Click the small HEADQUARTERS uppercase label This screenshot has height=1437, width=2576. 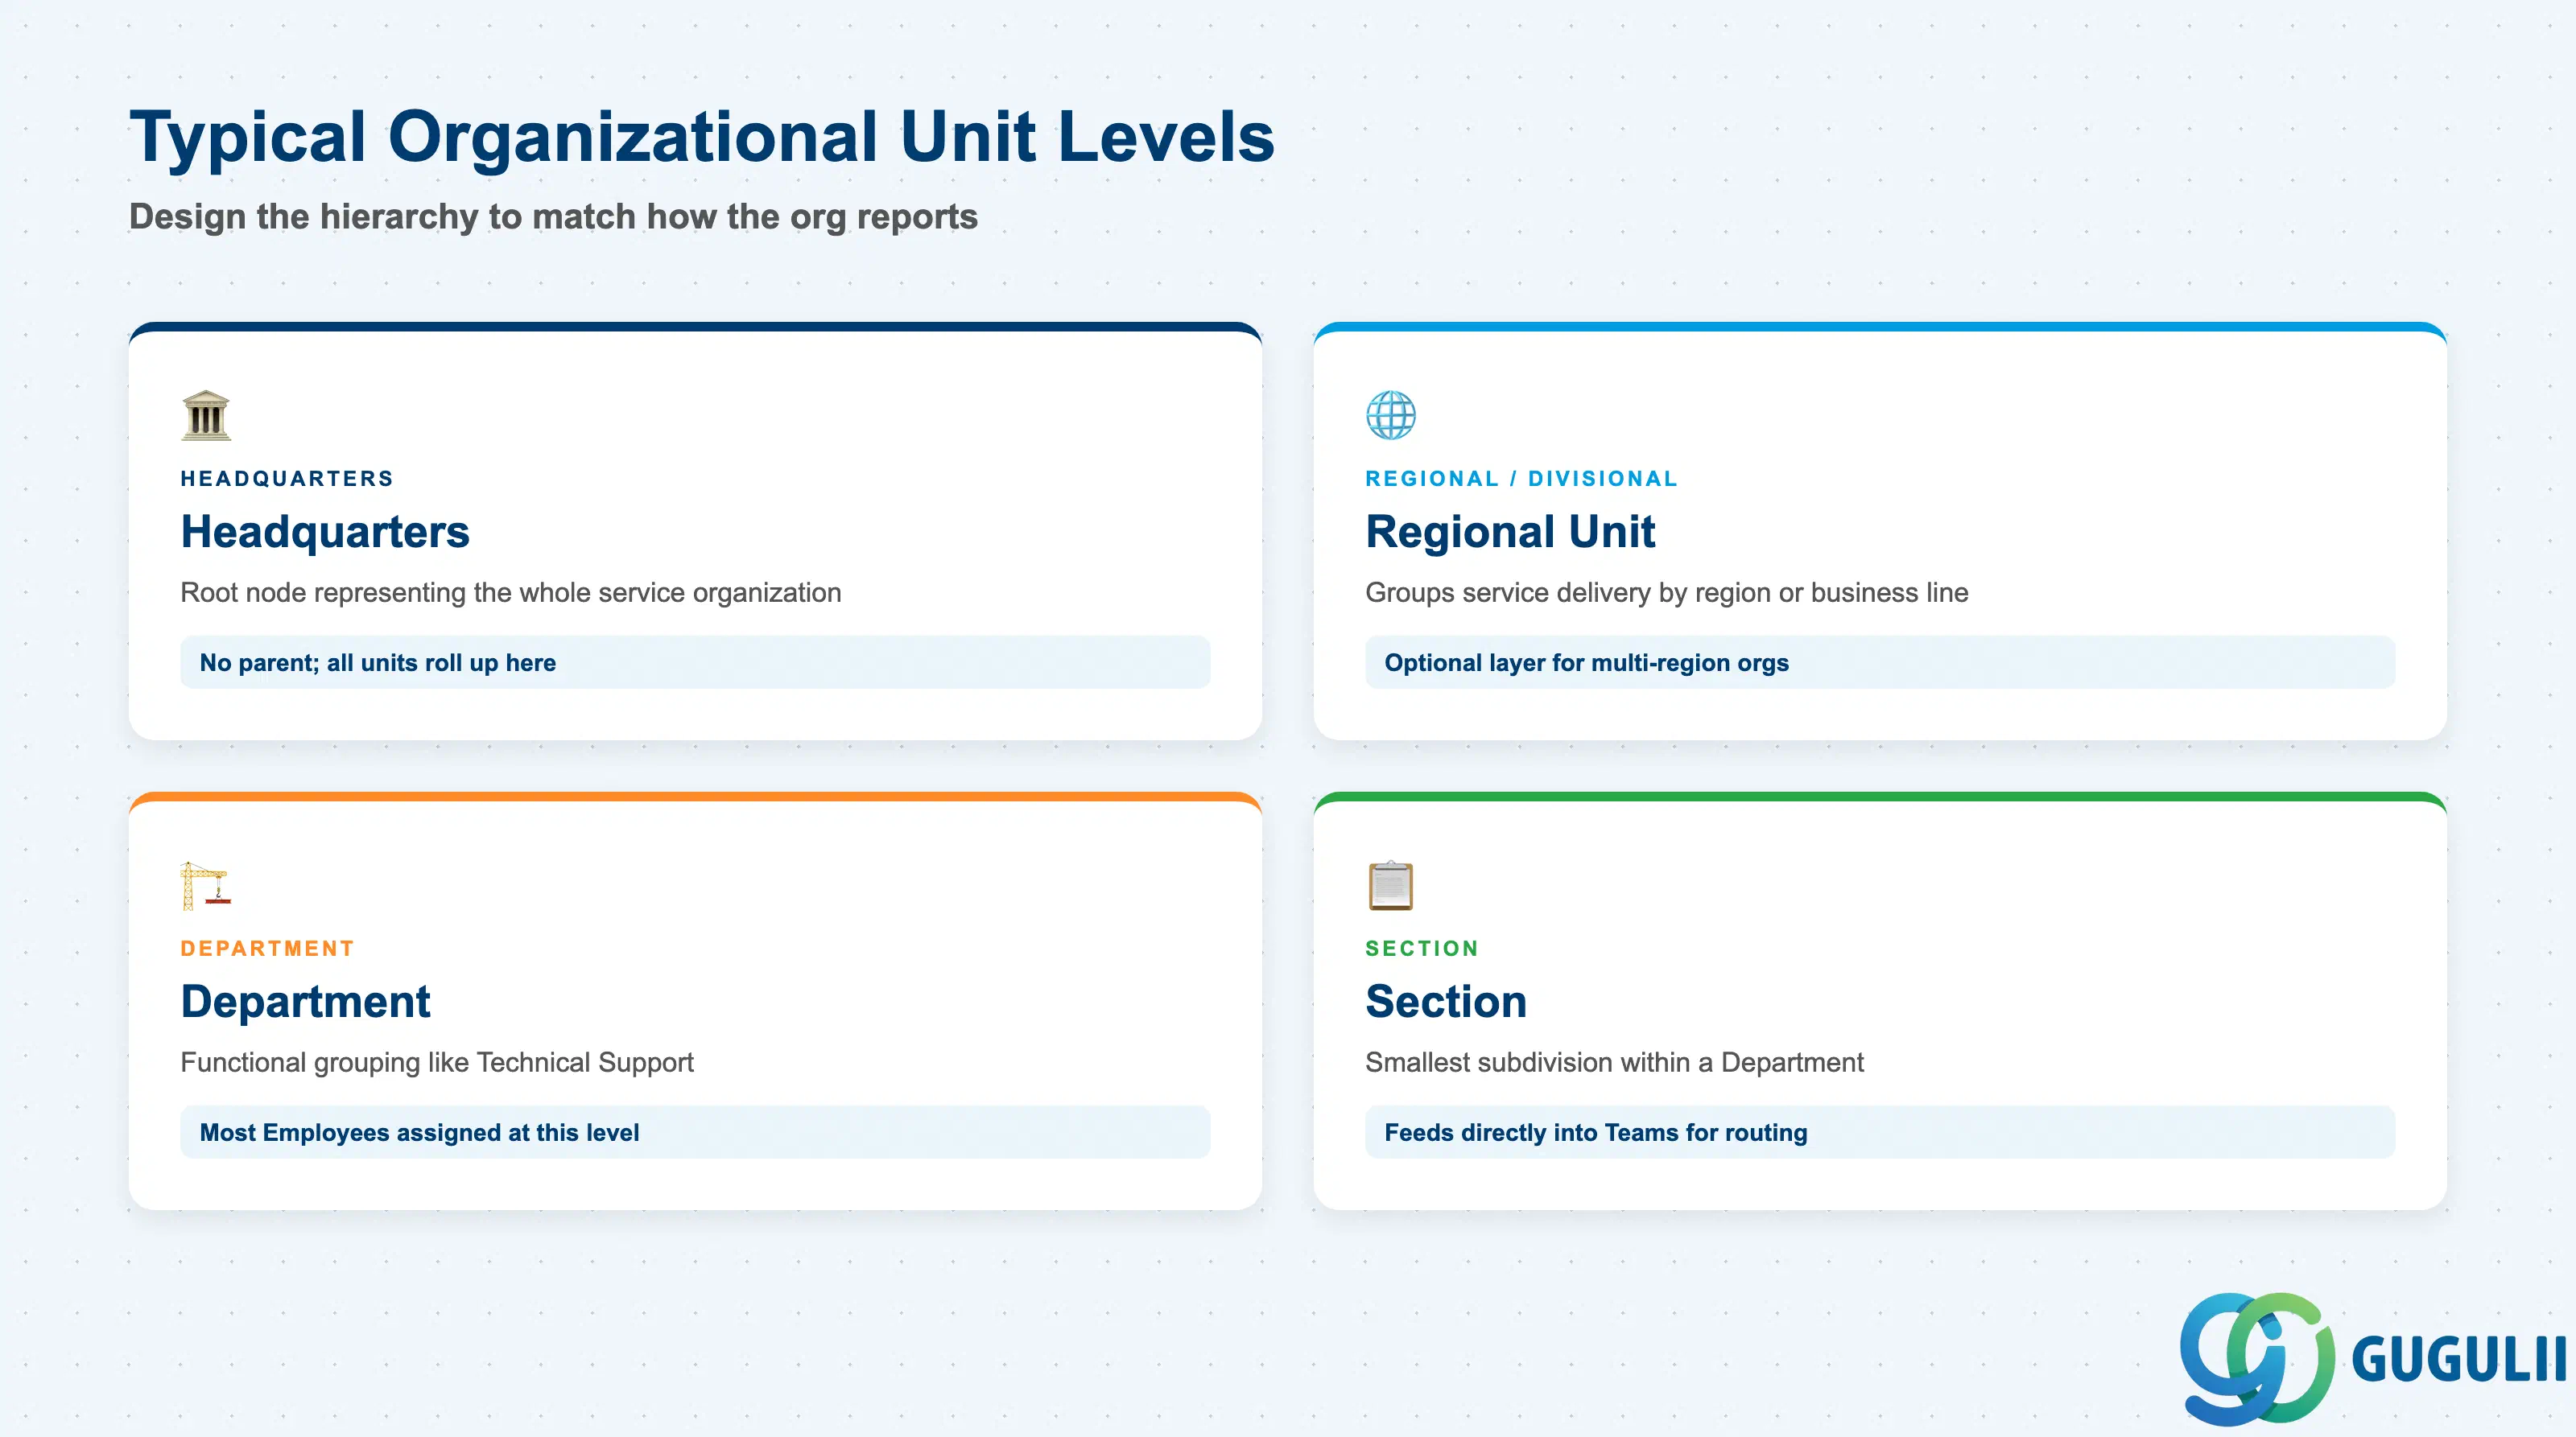coord(287,479)
